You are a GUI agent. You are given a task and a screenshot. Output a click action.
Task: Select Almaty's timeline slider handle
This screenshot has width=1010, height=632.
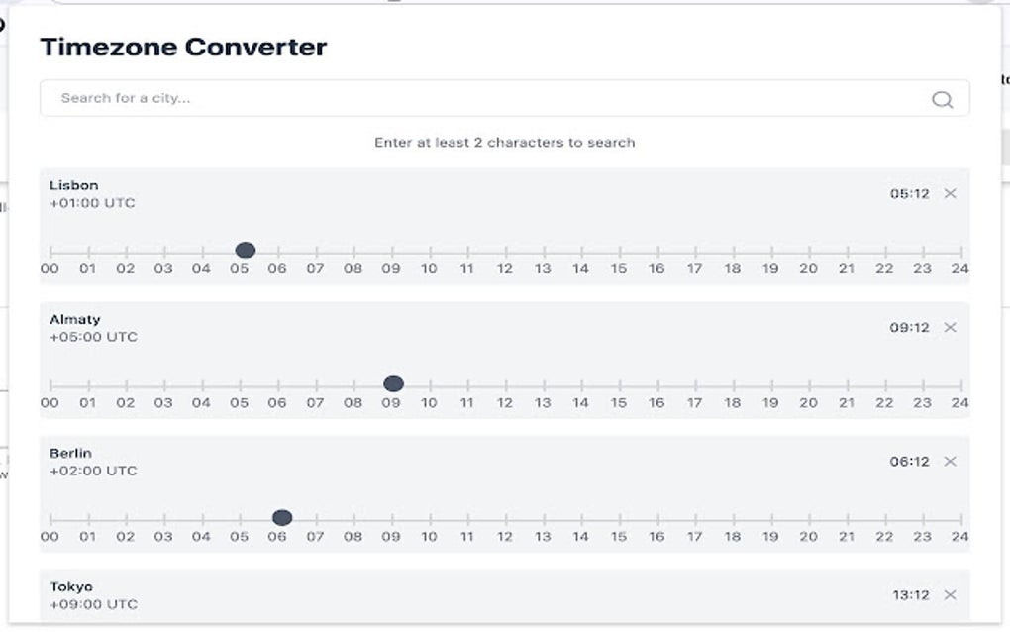[x=394, y=381]
